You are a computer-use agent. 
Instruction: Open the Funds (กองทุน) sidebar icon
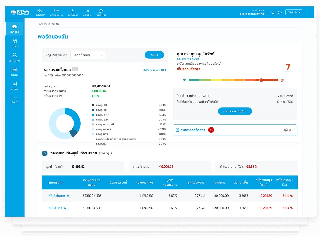point(15,70)
